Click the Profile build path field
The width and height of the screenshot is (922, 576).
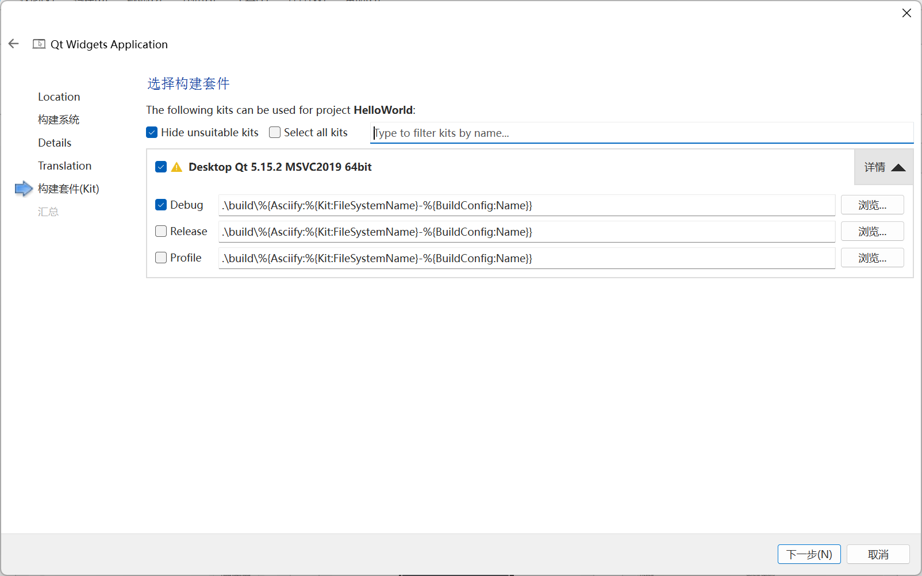click(527, 258)
